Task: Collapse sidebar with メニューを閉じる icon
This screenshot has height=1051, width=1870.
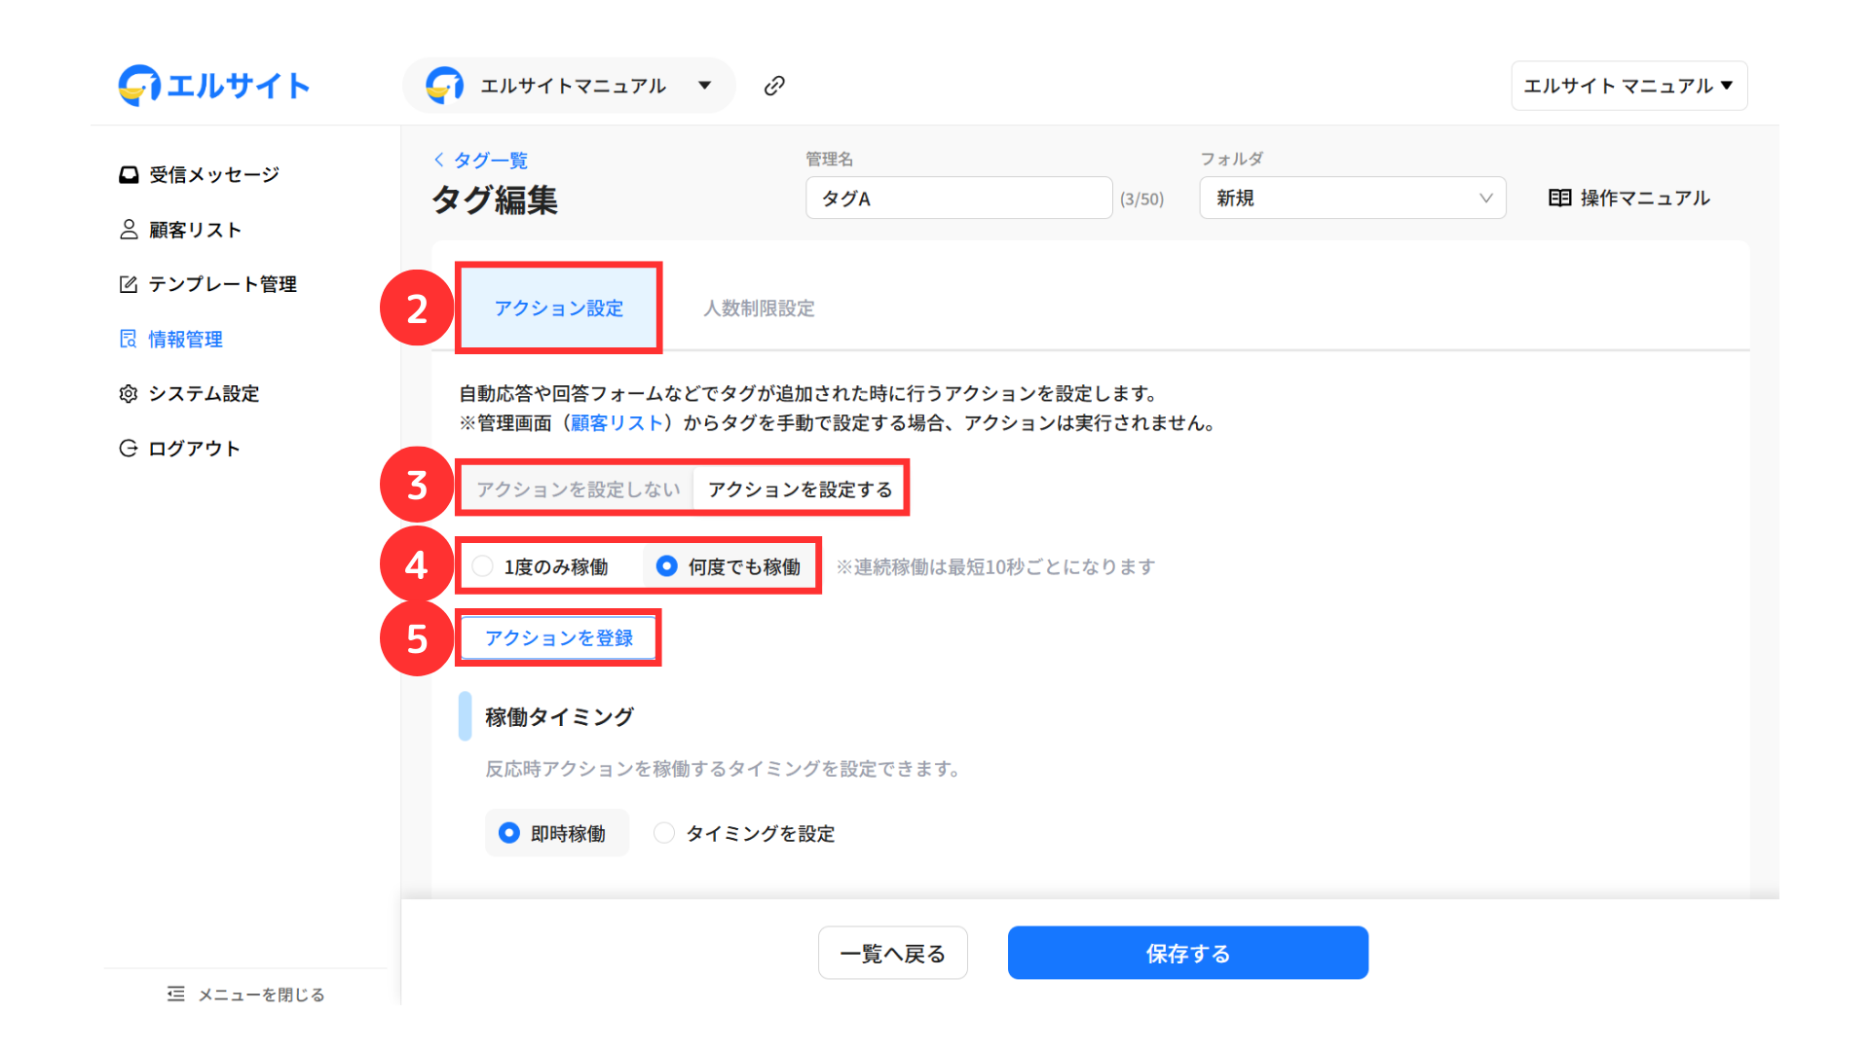Action: (x=176, y=994)
